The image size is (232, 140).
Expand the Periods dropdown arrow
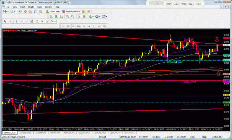[100, 17]
